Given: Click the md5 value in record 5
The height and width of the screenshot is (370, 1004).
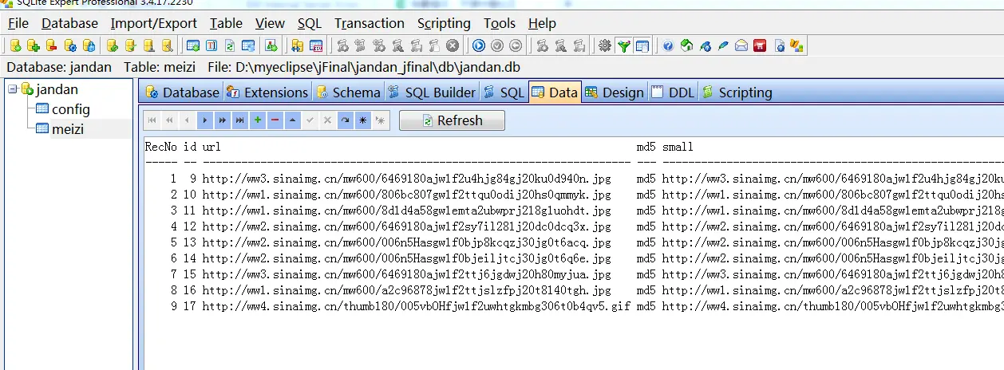Looking at the screenshot, I should pos(646,242).
